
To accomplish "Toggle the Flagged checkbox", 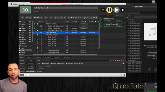I will (38, 66).
